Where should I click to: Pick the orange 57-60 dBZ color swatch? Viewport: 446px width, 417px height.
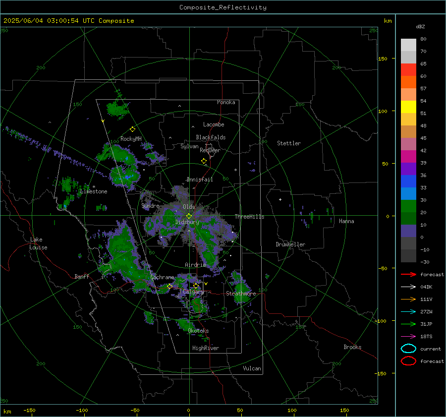tap(408, 82)
